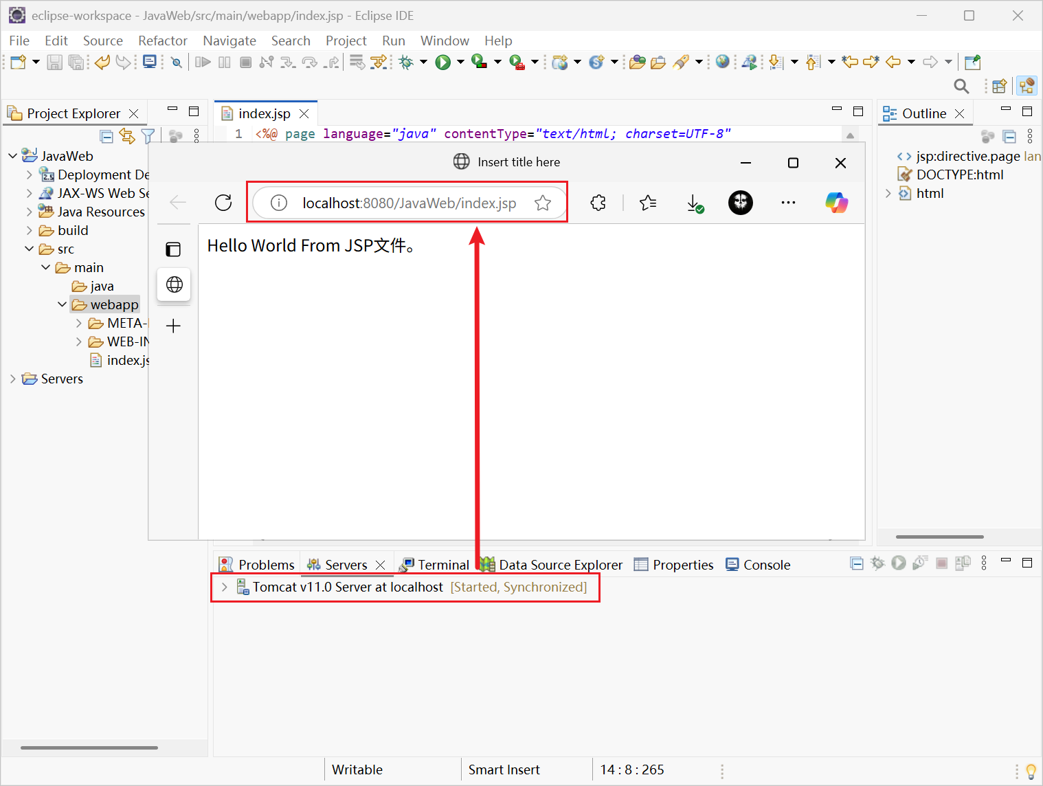The height and width of the screenshot is (786, 1043).
Task: Collapse the webapp folder
Action: [x=63, y=304]
